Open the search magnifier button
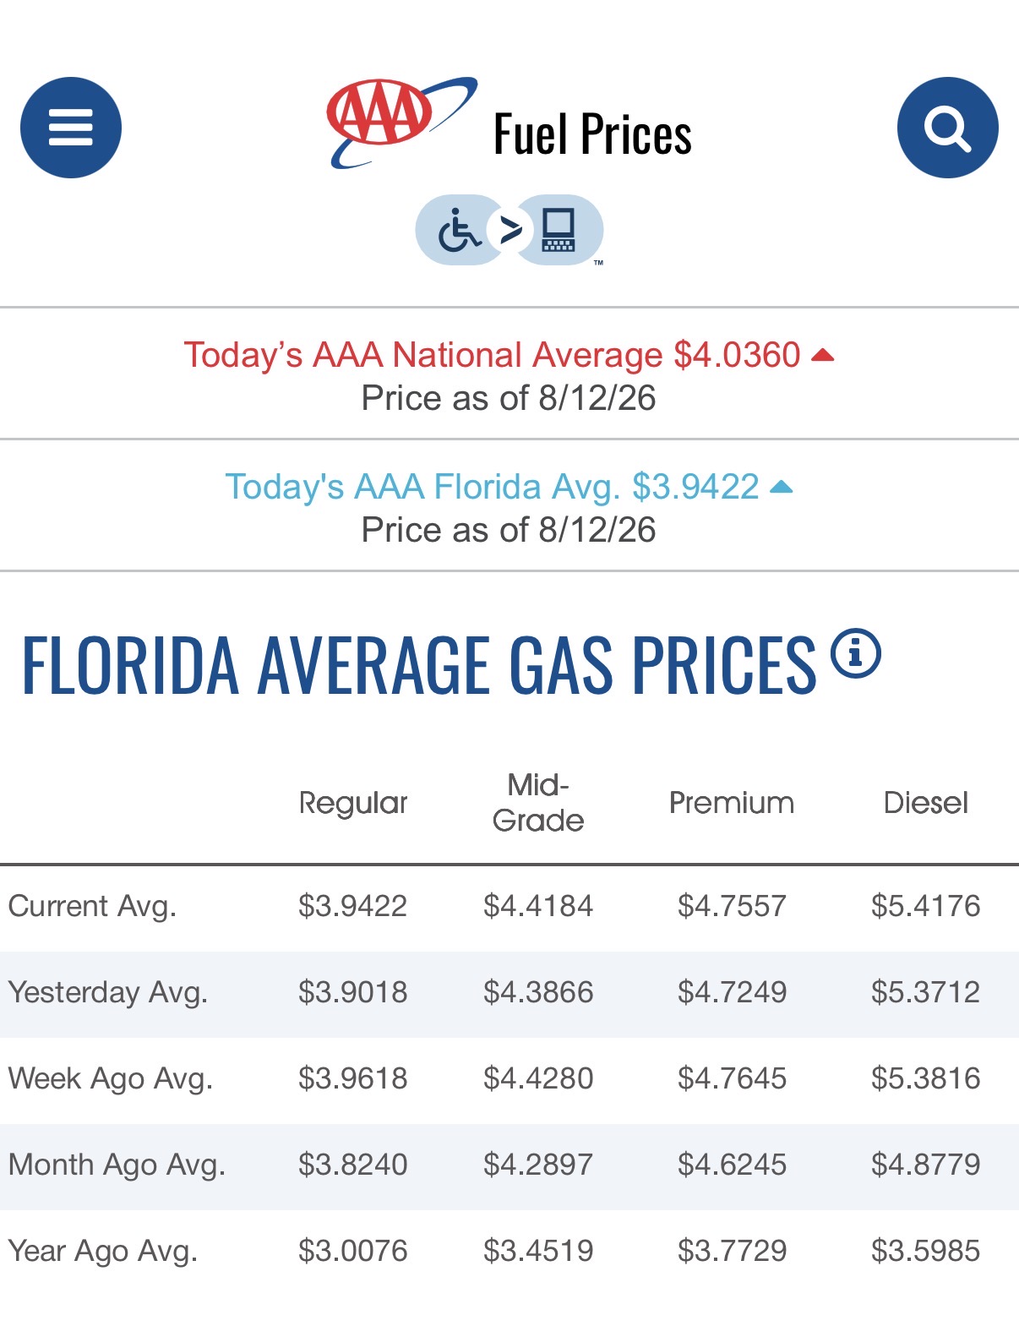Viewport: 1019px width, 1326px height. [x=947, y=128]
